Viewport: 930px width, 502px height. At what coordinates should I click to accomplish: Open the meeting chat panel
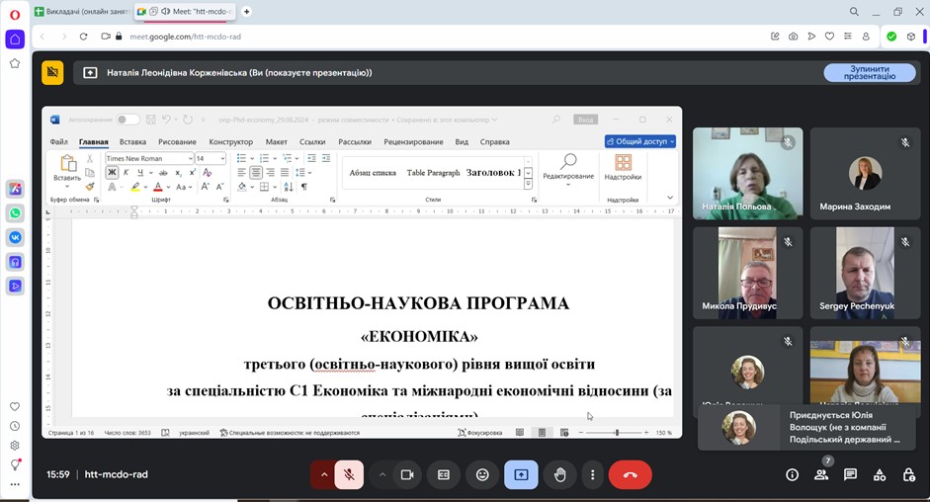coord(850,474)
